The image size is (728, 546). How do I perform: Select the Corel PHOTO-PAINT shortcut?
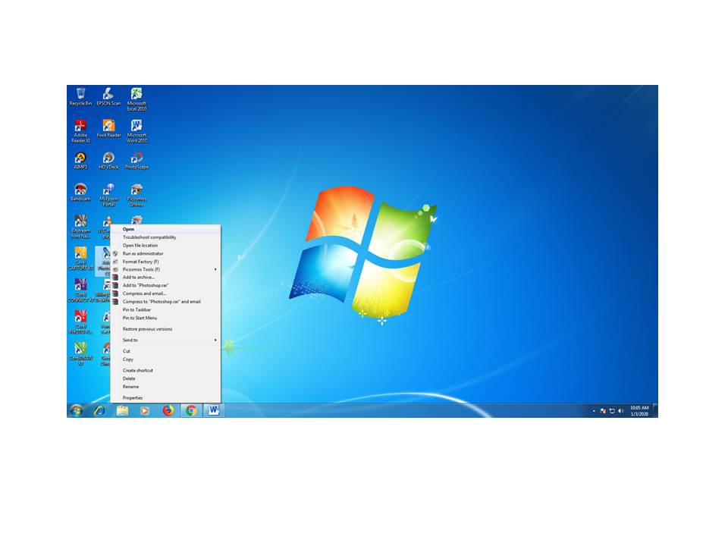coord(81,322)
